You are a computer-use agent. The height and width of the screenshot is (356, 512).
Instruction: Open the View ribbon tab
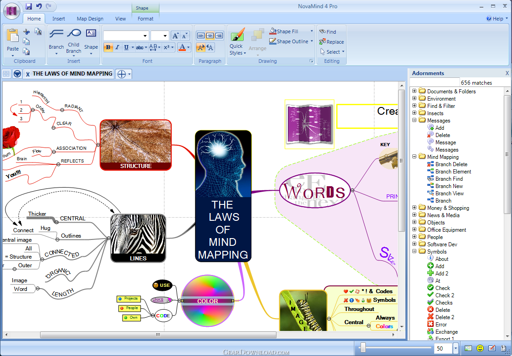click(121, 19)
